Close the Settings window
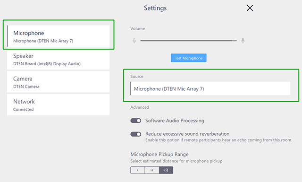The image size is (302, 182). (x=250, y=8)
